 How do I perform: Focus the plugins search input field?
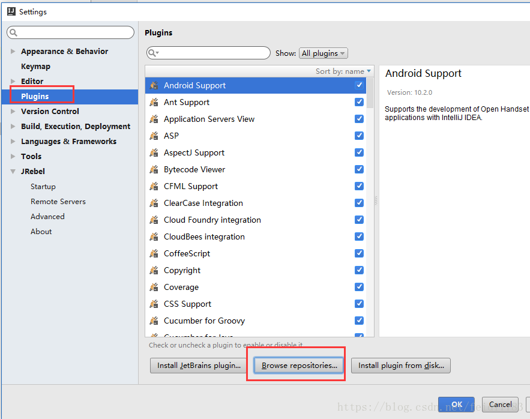point(213,53)
